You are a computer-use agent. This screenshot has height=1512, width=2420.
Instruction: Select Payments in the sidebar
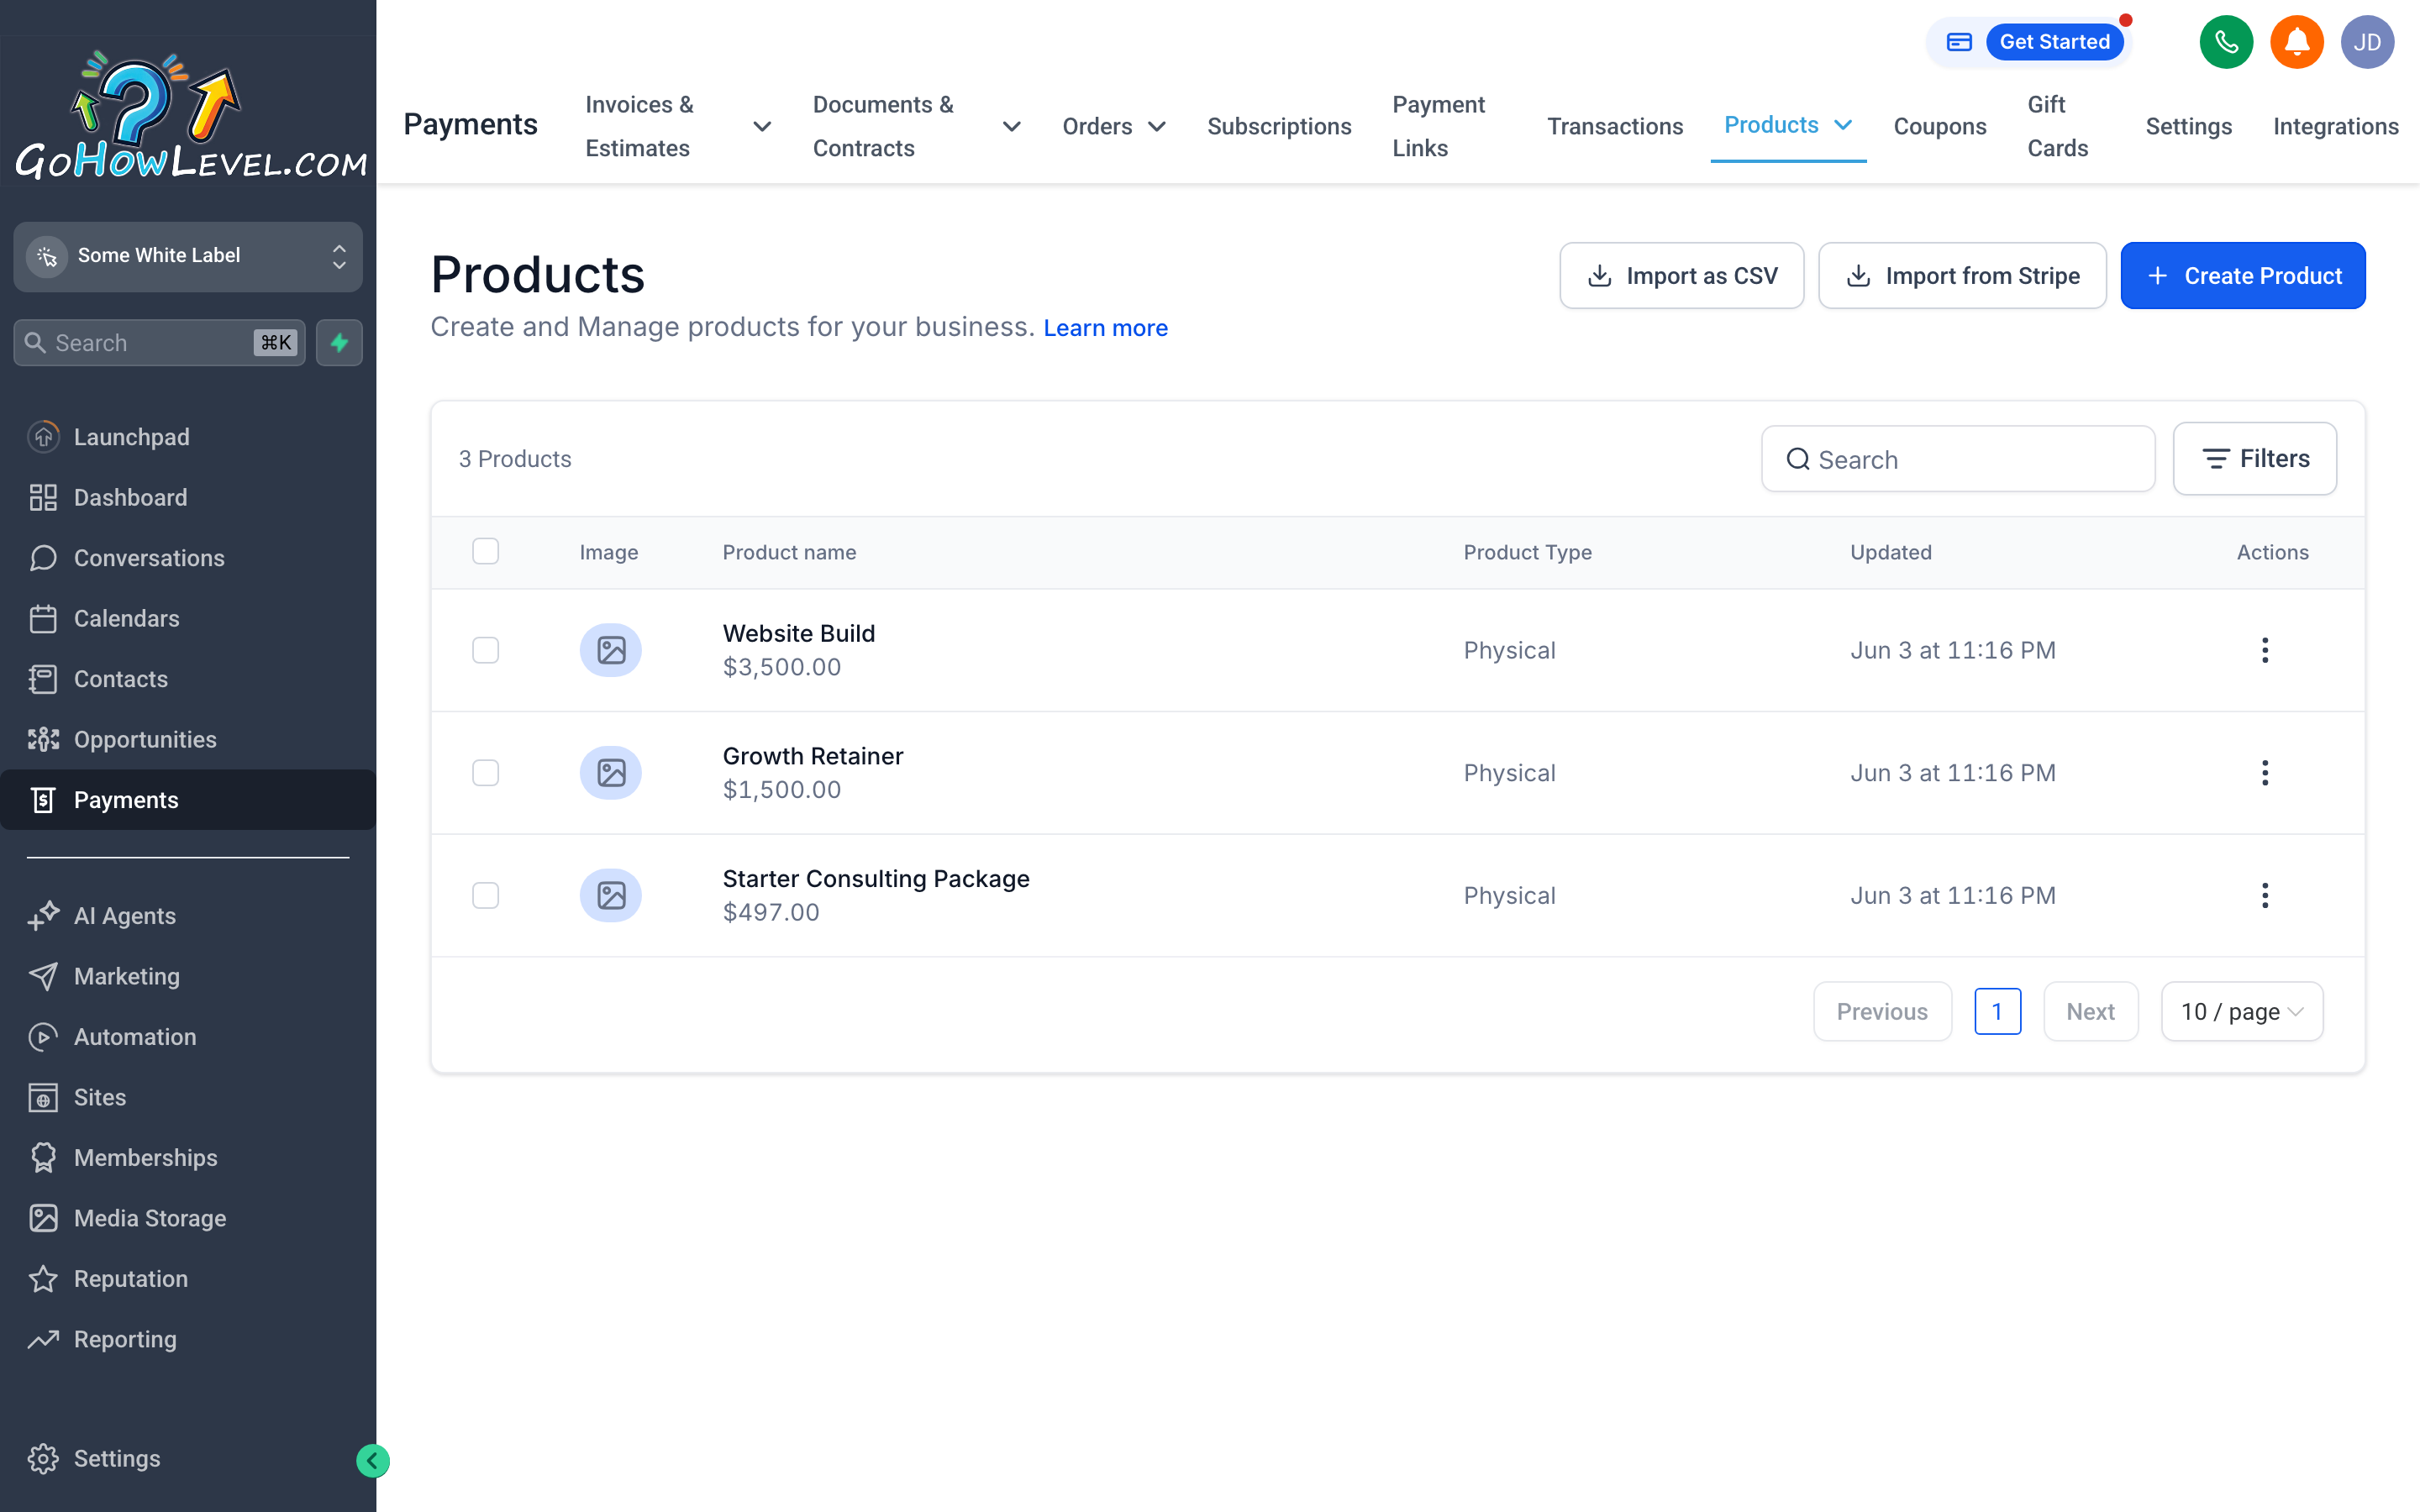[188, 800]
